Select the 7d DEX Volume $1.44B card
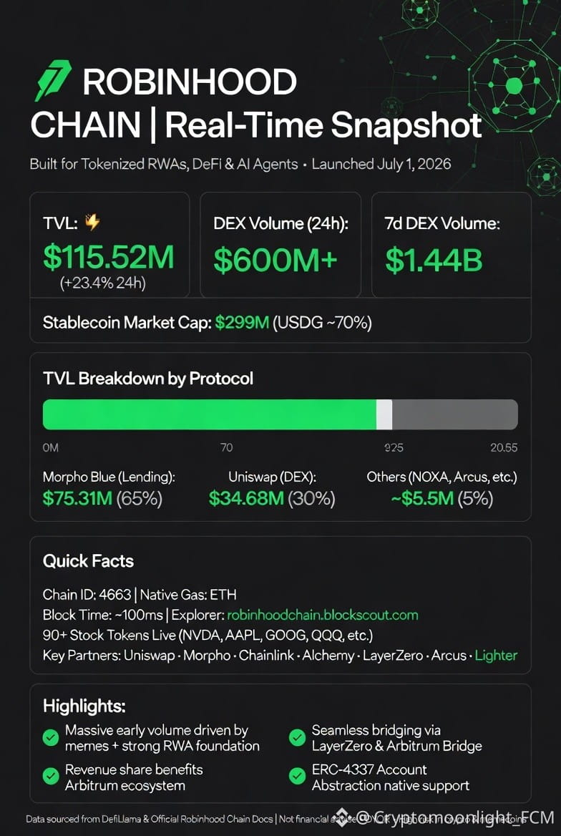The width and height of the screenshot is (561, 836). (451, 245)
